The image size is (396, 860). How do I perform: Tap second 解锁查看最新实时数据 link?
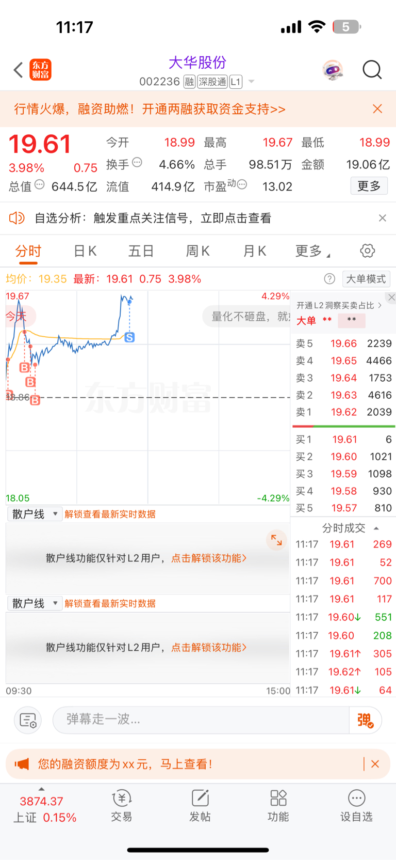110,604
